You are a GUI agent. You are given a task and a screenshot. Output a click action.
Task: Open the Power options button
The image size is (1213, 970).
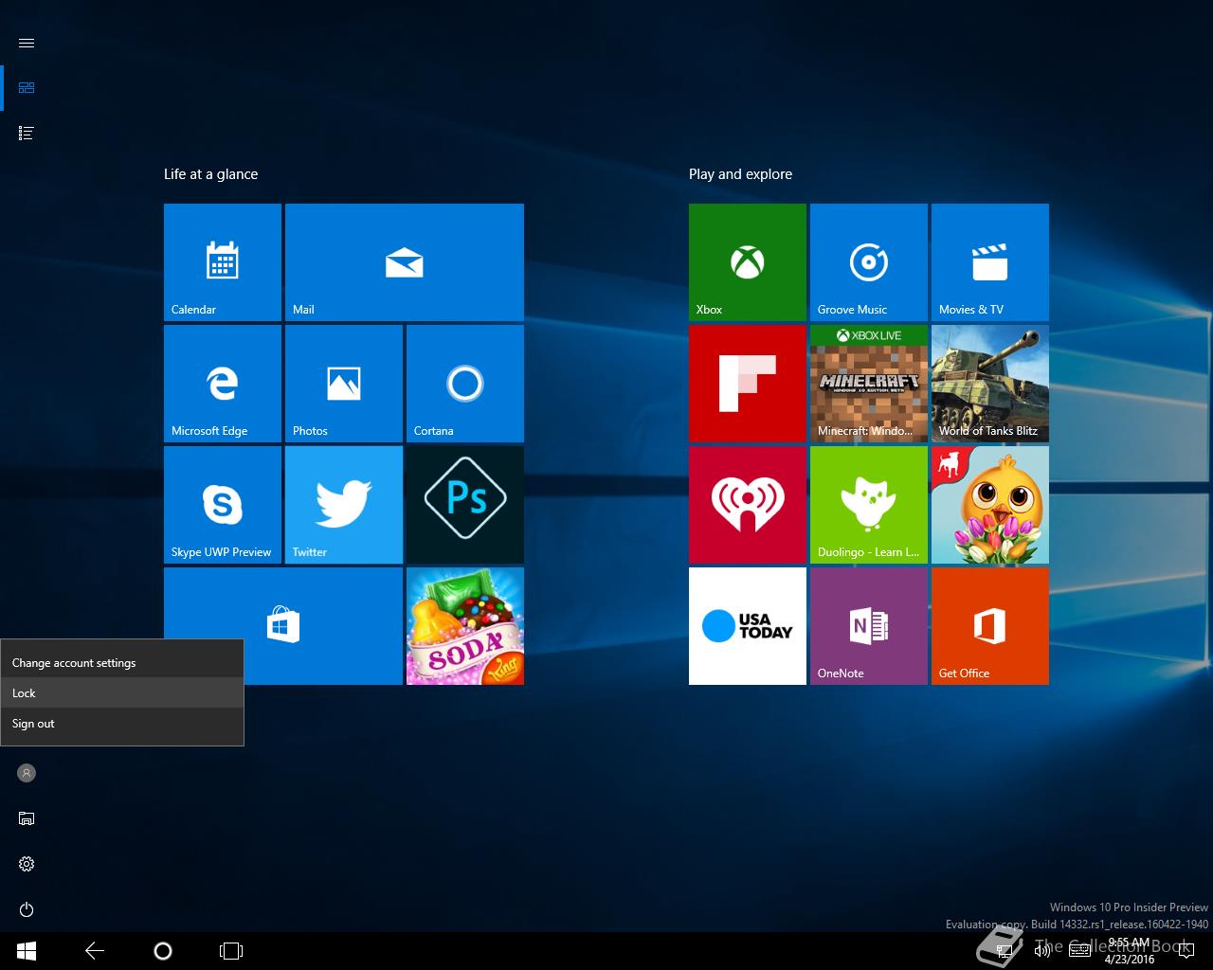click(x=27, y=909)
